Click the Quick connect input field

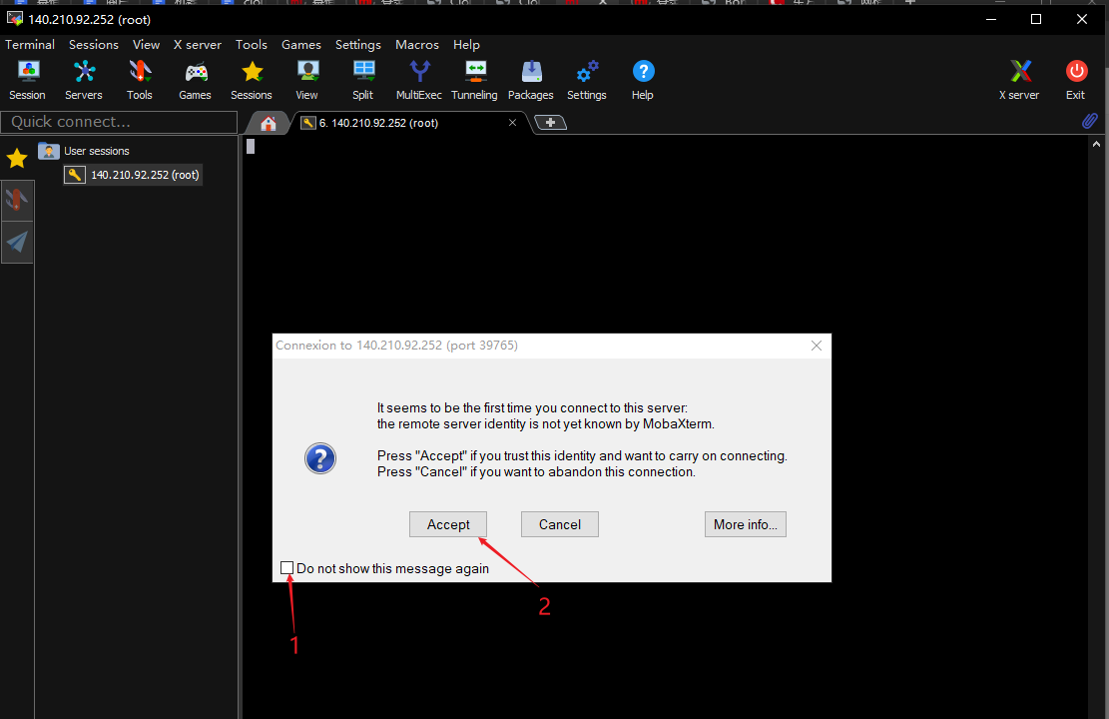tap(118, 122)
